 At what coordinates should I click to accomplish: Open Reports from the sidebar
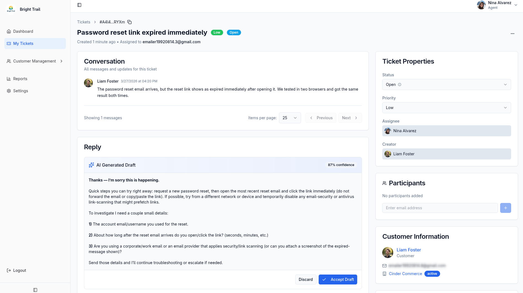click(20, 79)
